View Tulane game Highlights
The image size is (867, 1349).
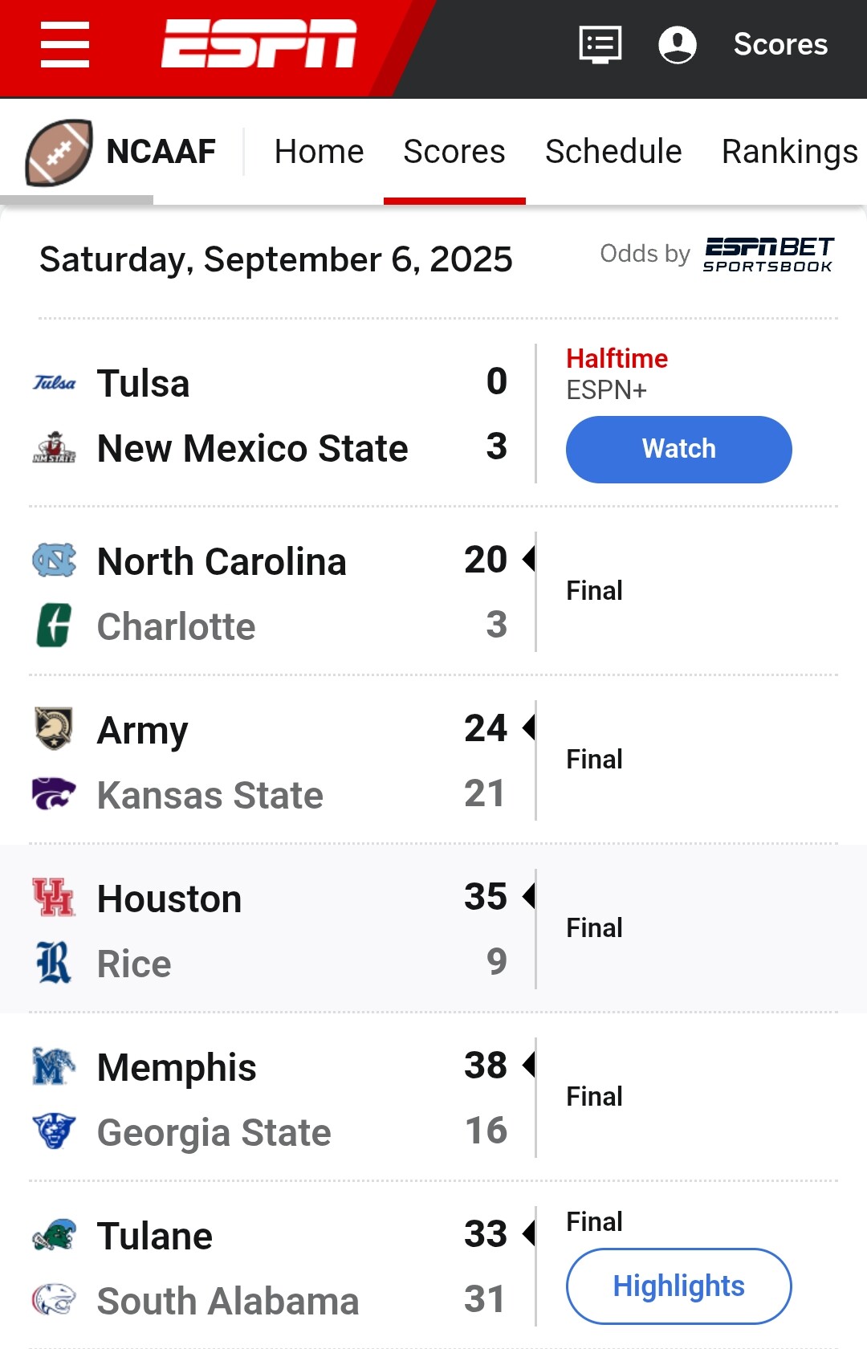tap(678, 1286)
